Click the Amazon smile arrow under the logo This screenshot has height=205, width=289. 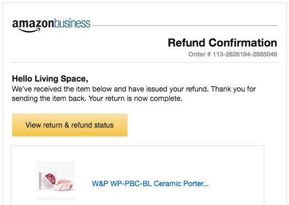click(x=29, y=30)
